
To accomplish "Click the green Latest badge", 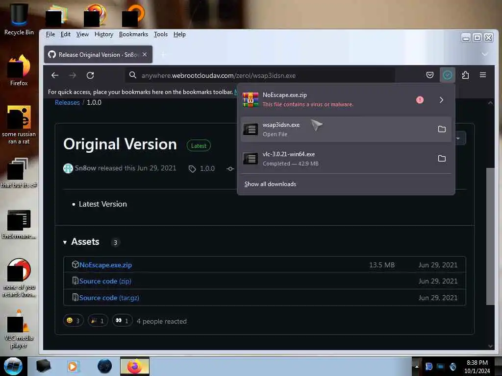I will [199, 146].
